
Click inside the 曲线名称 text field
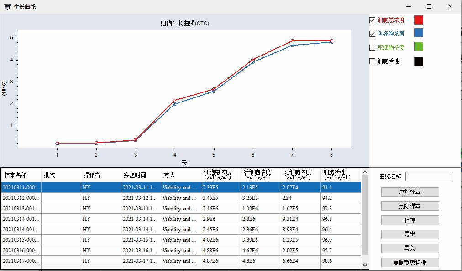pyautogui.click(x=428, y=177)
